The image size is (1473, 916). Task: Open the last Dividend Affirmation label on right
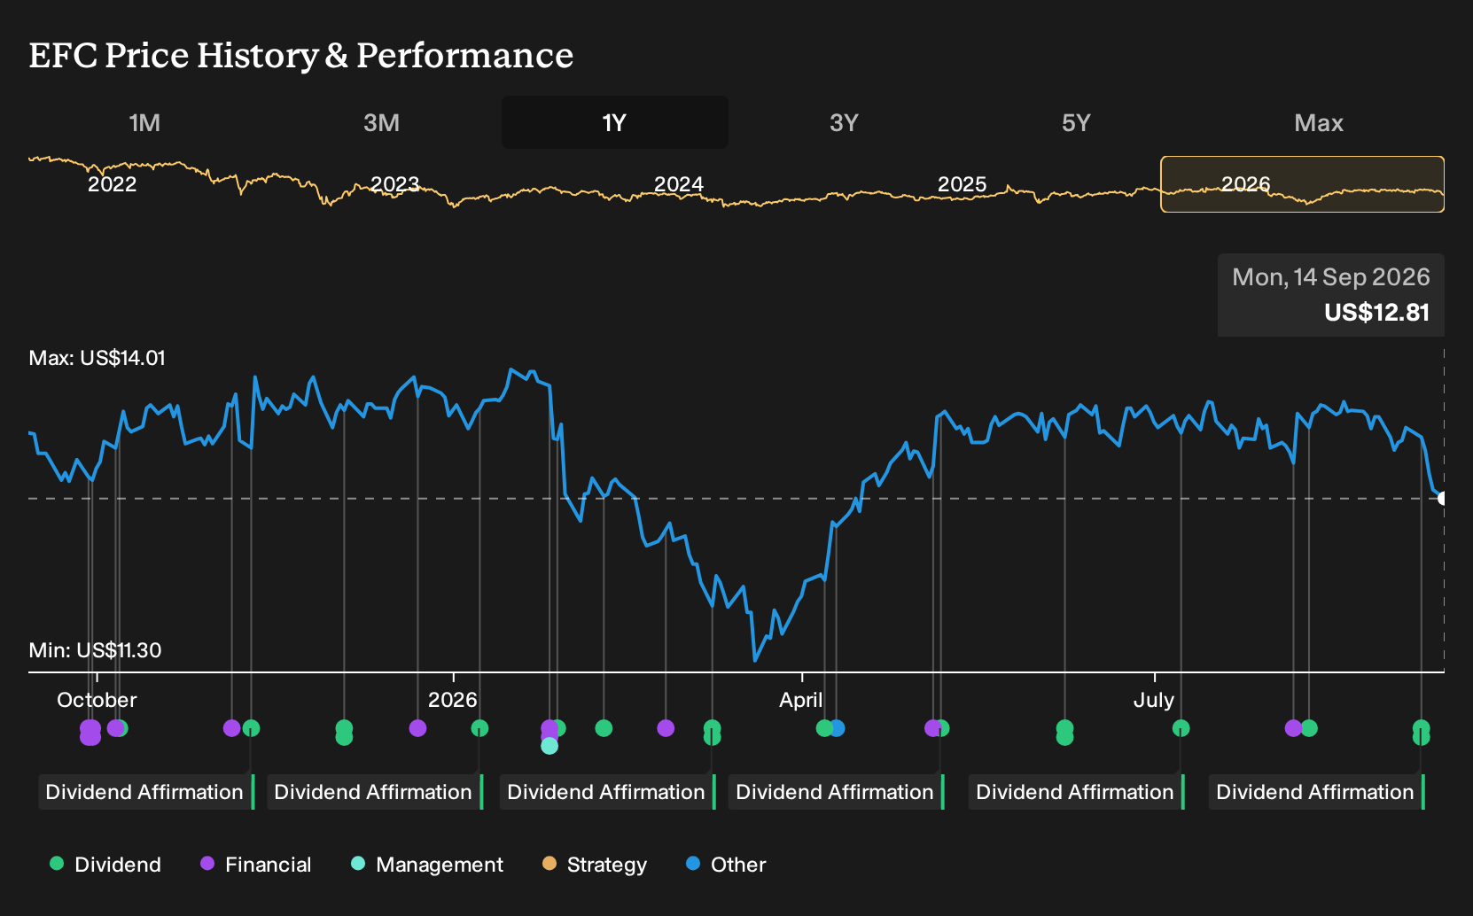coord(1317,792)
